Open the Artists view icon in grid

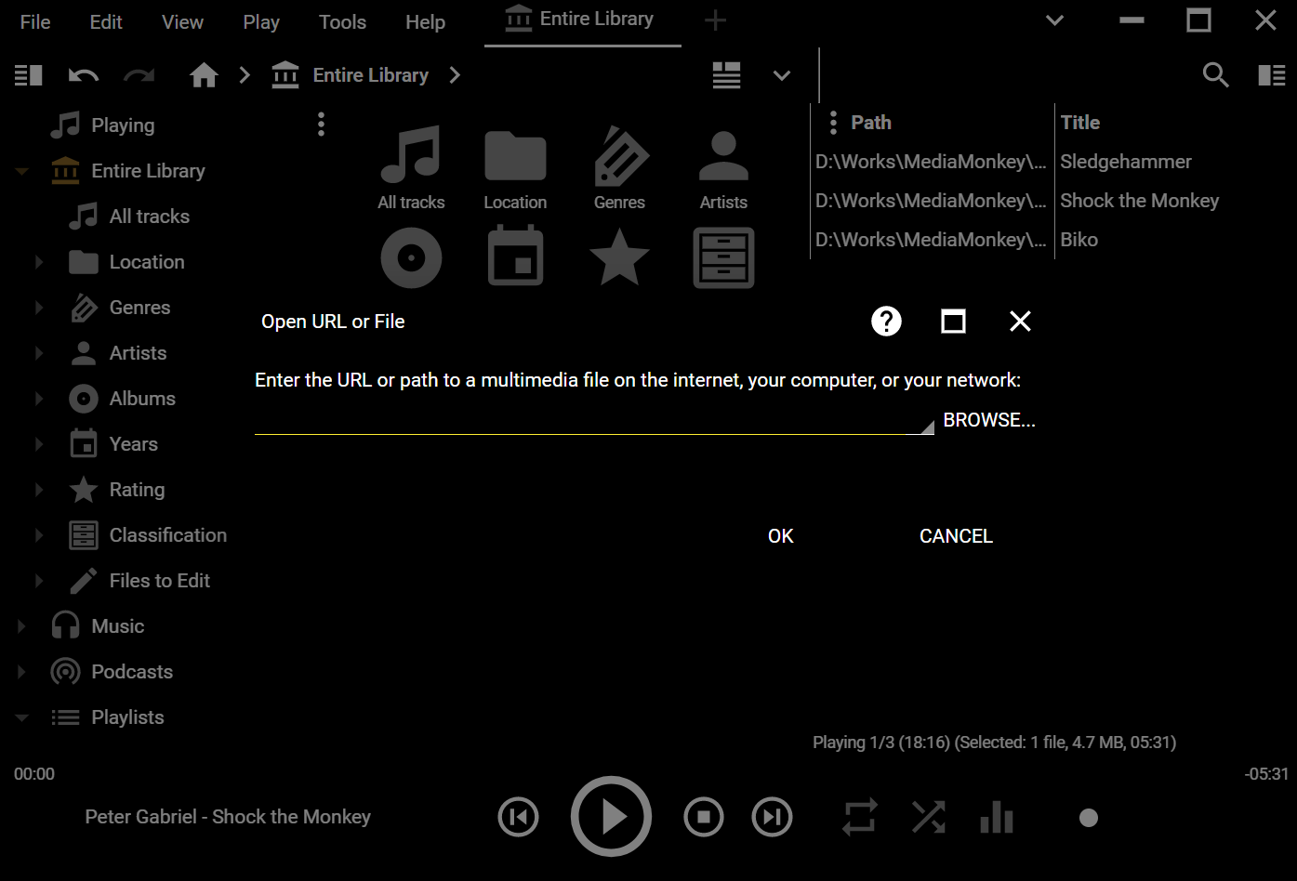[723, 158]
